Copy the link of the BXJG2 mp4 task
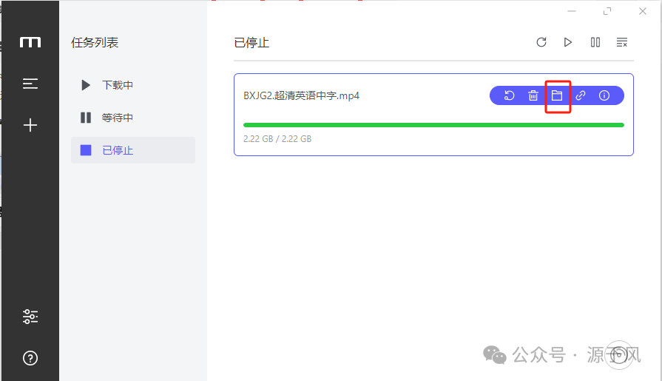 pos(581,95)
